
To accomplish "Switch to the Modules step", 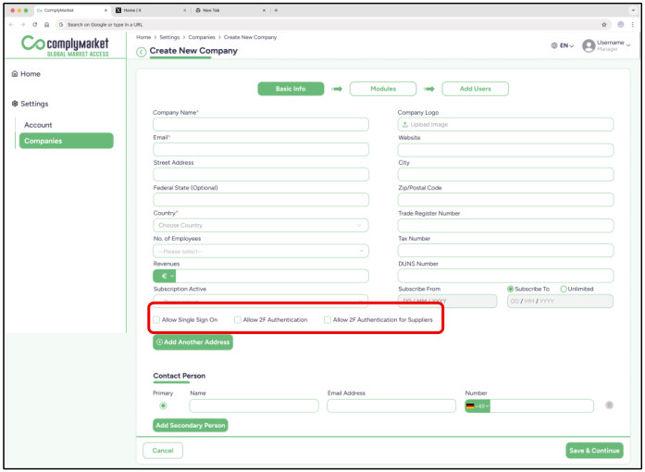I will pyautogui.click(x=383, y=89).
